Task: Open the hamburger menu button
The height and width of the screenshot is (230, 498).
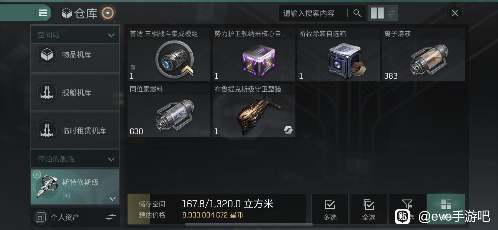Action: click(x=43, y=13)
